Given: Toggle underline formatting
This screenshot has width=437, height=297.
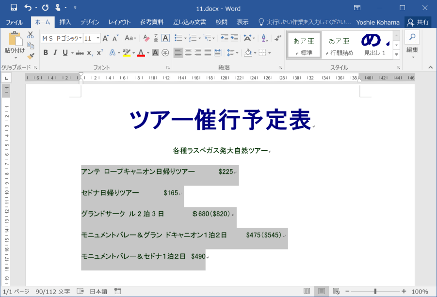Looking at the screenshot, I should point(65,53).
